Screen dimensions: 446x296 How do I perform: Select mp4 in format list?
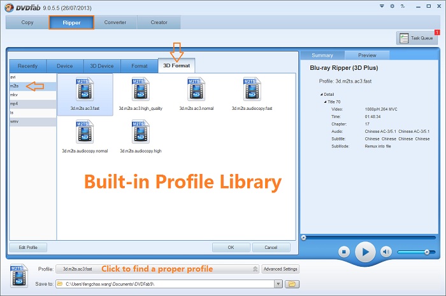coord(33,104)
